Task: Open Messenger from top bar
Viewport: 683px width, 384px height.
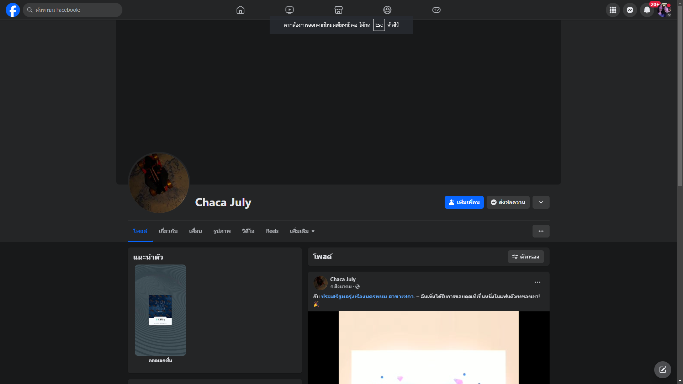Action: click(630, 10)
